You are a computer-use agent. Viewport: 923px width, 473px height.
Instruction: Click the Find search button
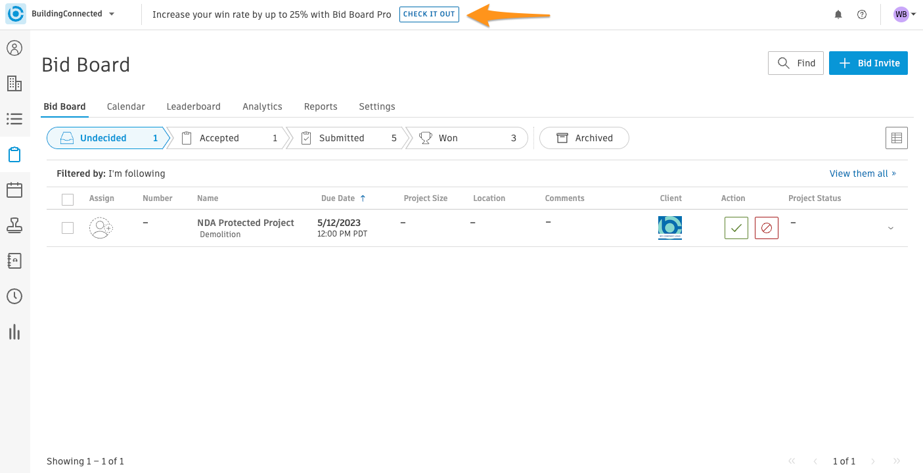coord(796,63)
